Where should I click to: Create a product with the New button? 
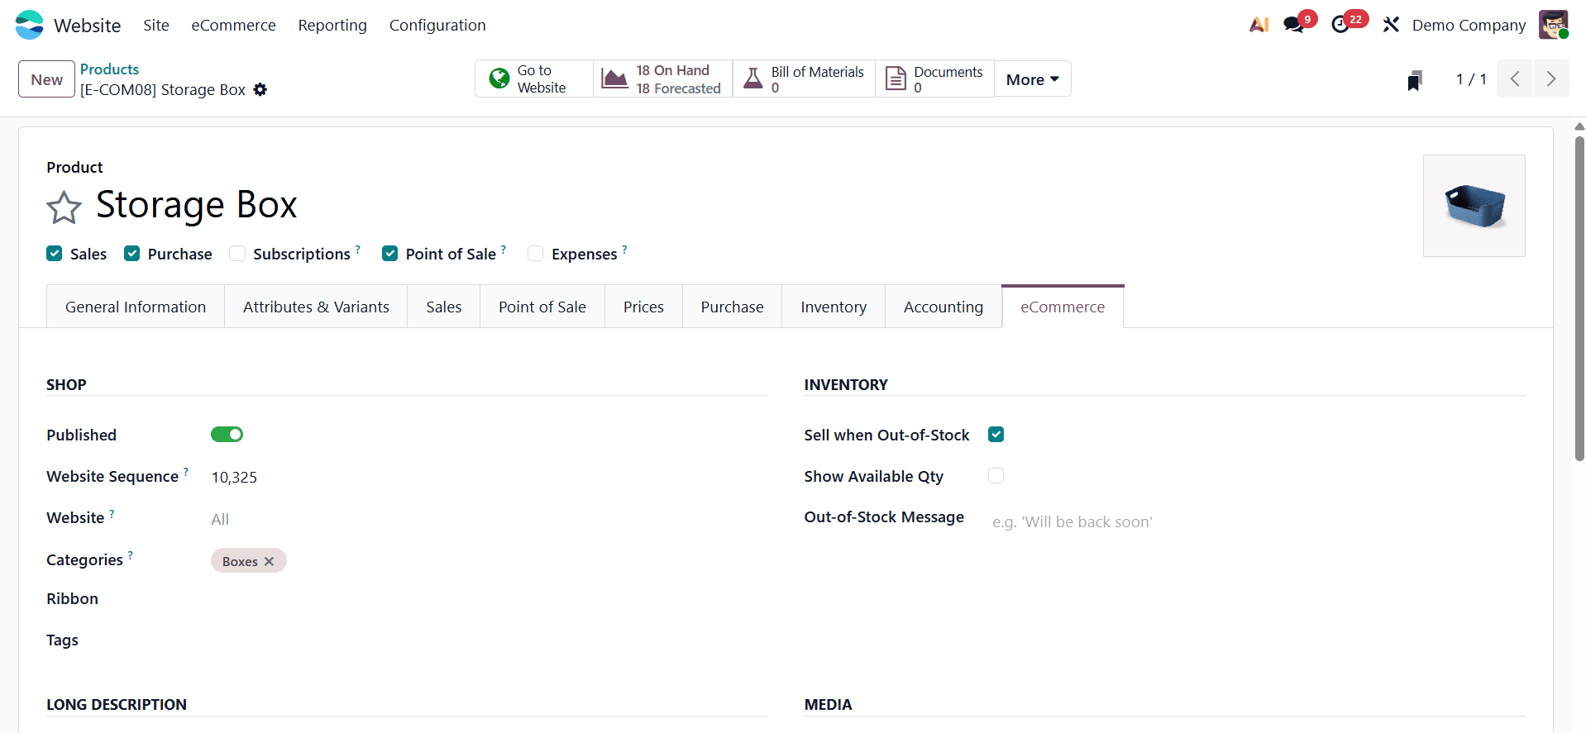[45, 79]
